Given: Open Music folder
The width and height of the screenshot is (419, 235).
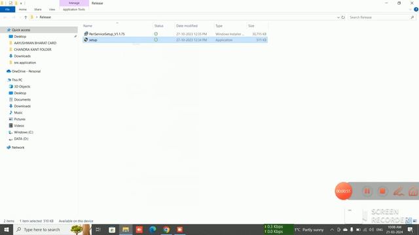Looking at the screenshot, I should pyautogui.click(x=18, y=113).
